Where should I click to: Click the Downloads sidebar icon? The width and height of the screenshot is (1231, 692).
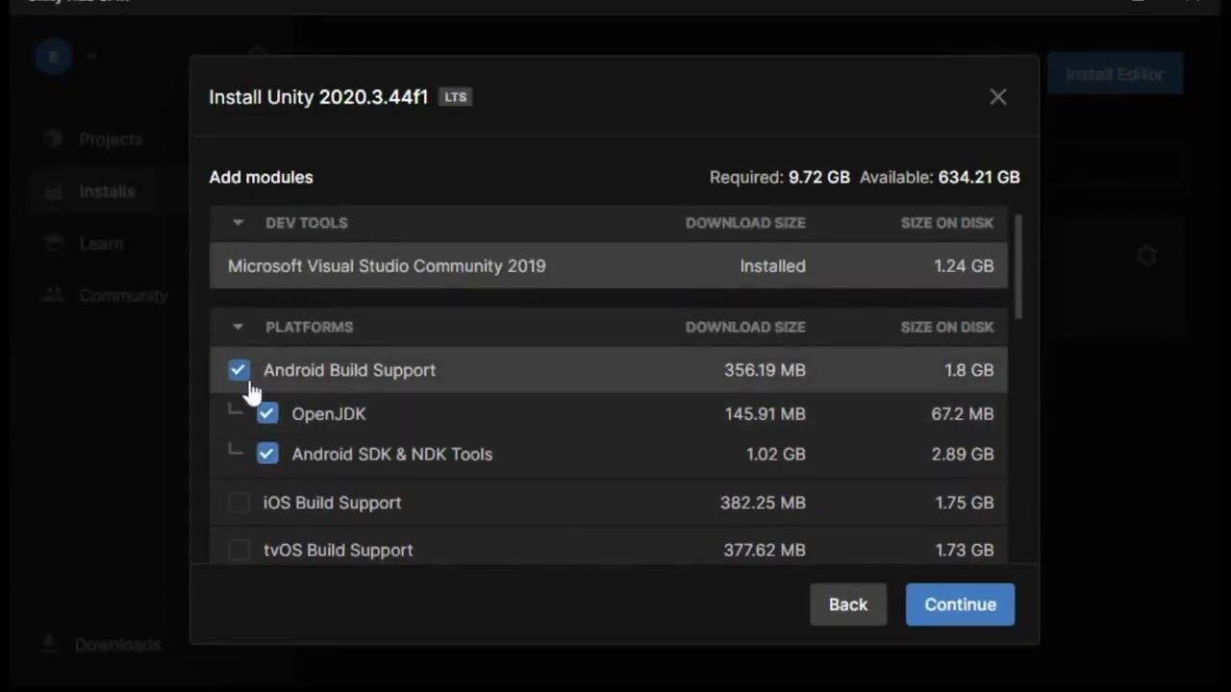pos(50,645)
